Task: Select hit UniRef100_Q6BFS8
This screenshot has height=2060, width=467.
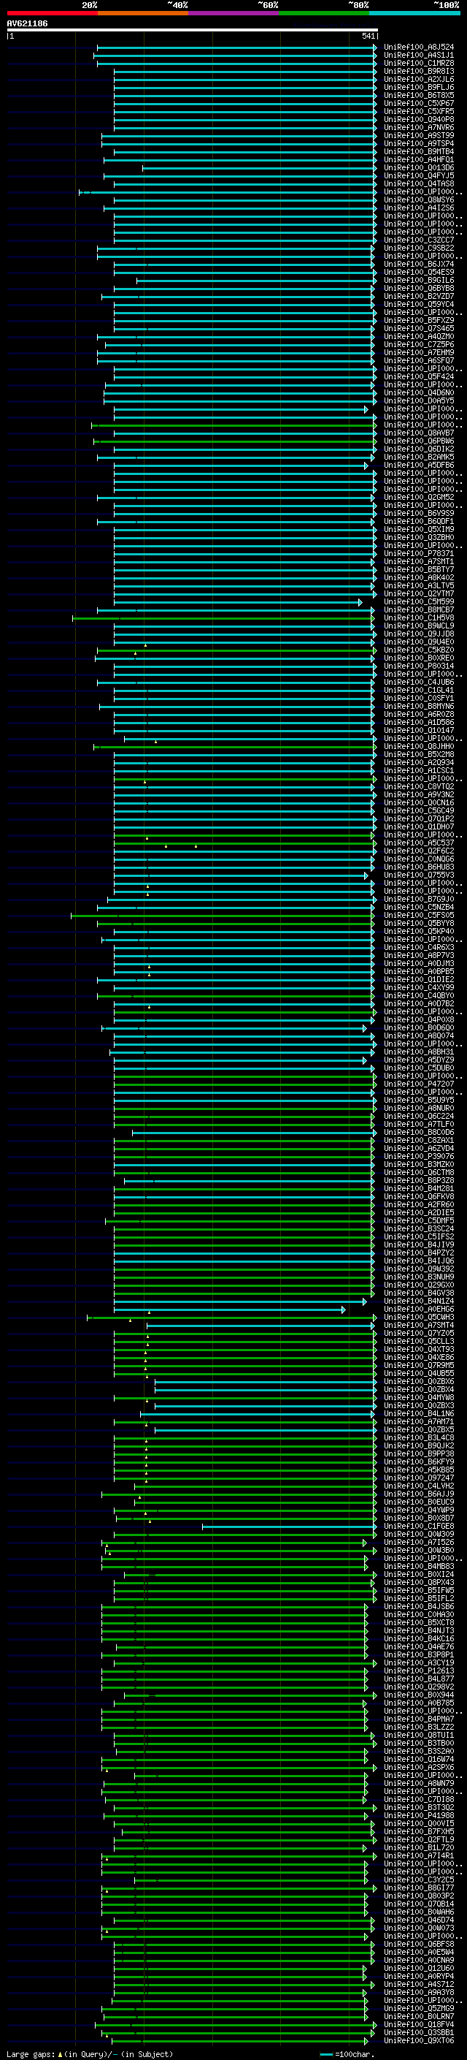Action: [x=419, y=1944]
